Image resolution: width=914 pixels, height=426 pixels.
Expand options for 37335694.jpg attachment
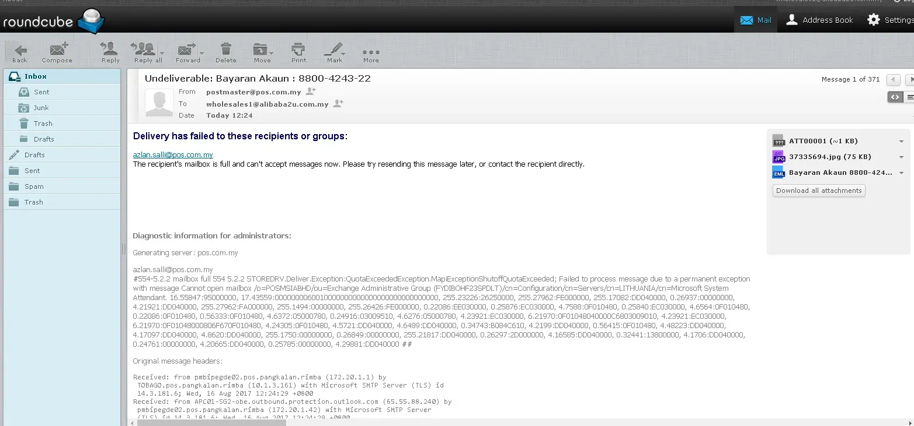[901, 157]
